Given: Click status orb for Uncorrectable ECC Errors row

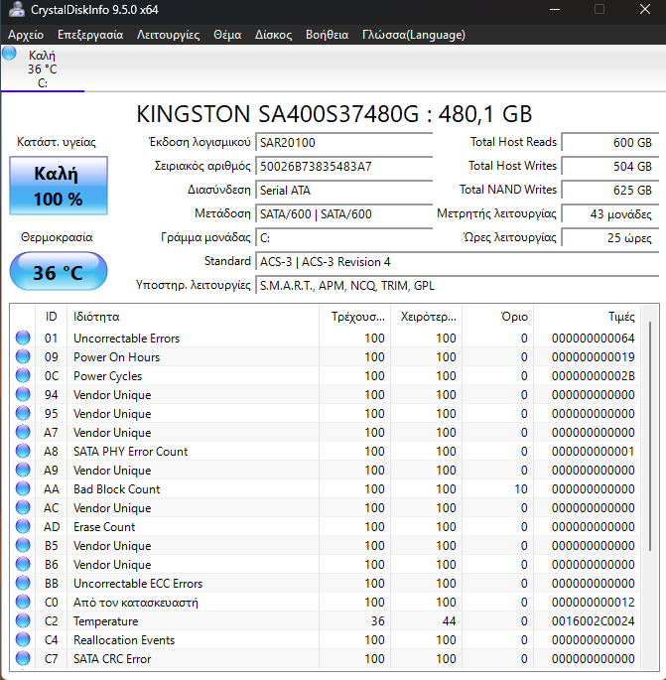Looking at the screenshot, I should pyautogui.click(x=23, y=583).
